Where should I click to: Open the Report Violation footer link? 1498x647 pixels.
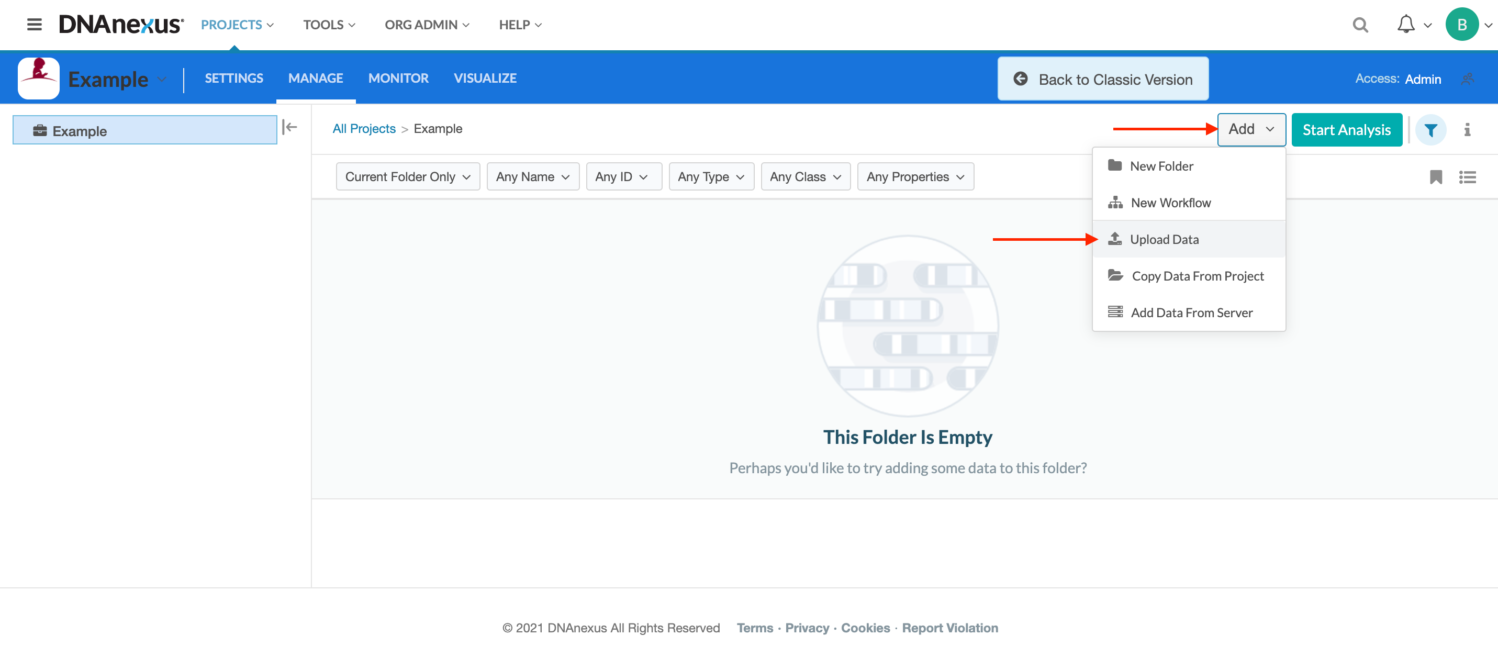(x=949, y=628)
